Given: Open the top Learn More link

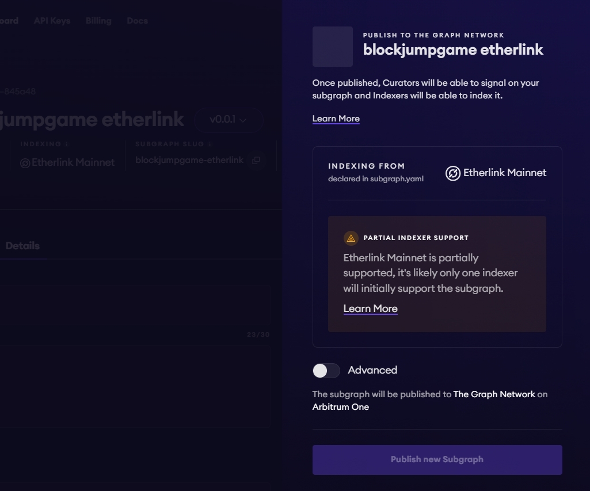Looking at the screenshot, I should click(x=336, y=118).
